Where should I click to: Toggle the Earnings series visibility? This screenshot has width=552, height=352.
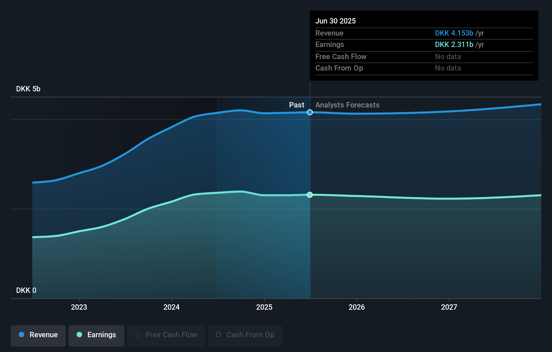coord(96,335)
